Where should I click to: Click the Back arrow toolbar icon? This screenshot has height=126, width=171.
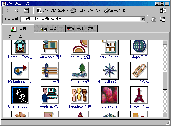(x=8, y=11)
